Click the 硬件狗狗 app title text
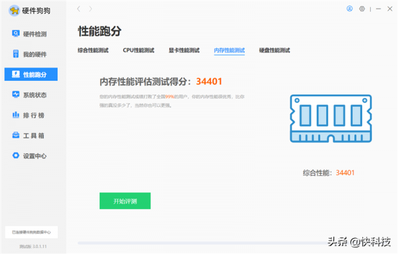Screen dimensions: 398x254 click(x=36, y=11)
